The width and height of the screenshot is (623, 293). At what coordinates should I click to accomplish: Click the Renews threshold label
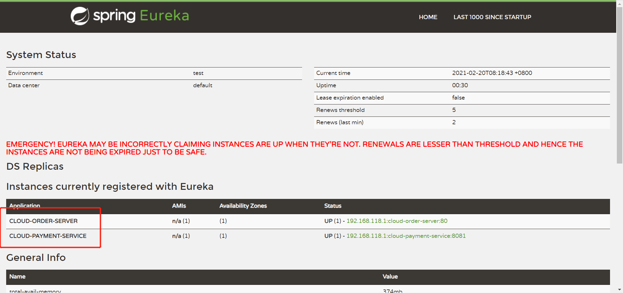(x=340, y=110)
